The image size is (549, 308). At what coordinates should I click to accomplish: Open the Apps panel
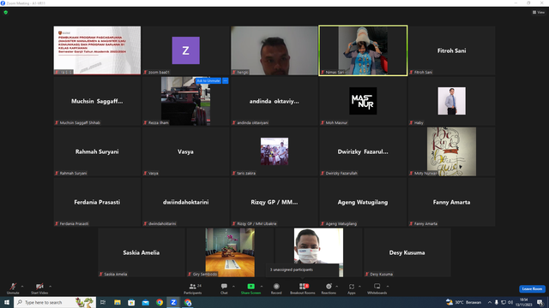tap(352, 288)
